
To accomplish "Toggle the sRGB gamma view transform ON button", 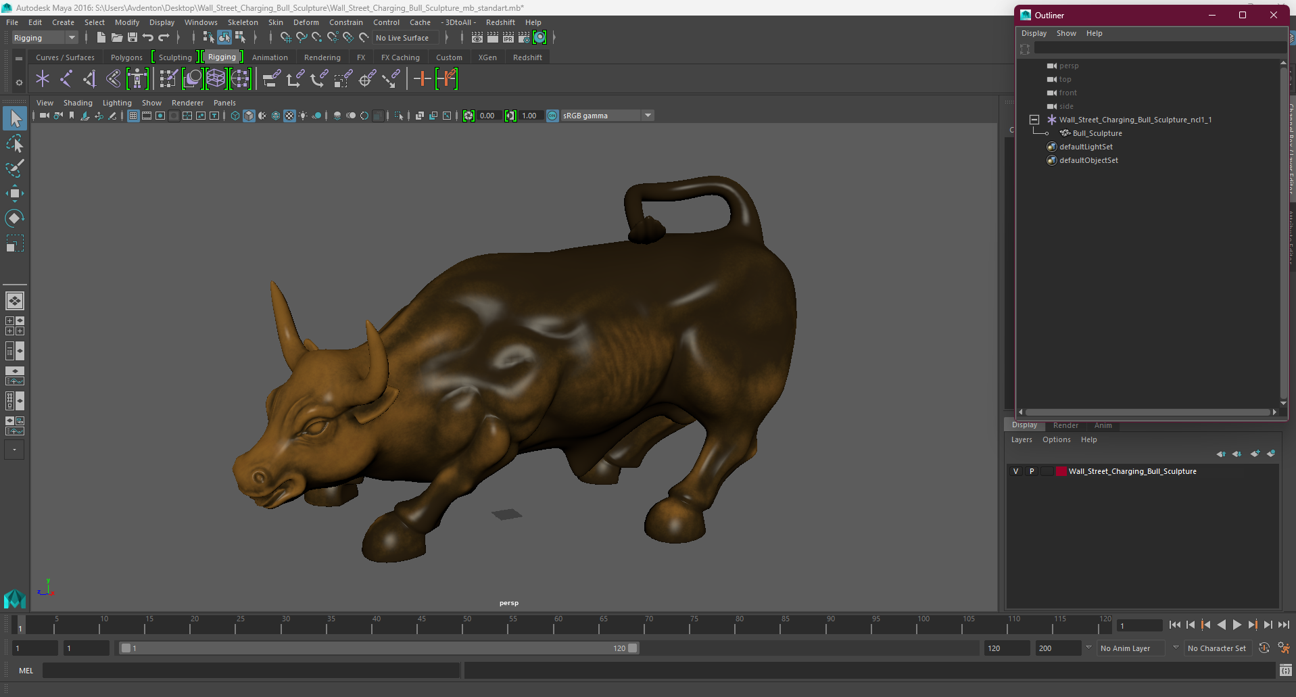I will 552,116.
